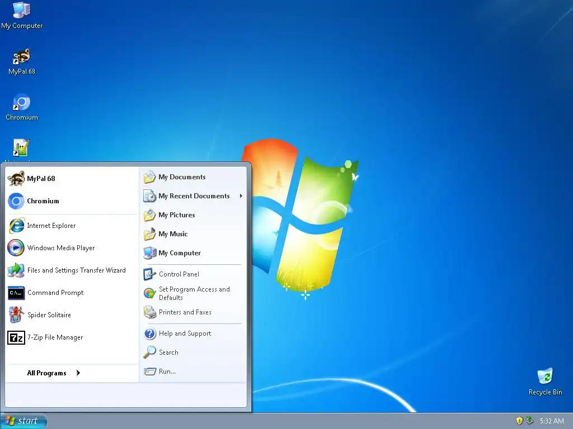Click the Control Panel icon

[x=149, y=274]
